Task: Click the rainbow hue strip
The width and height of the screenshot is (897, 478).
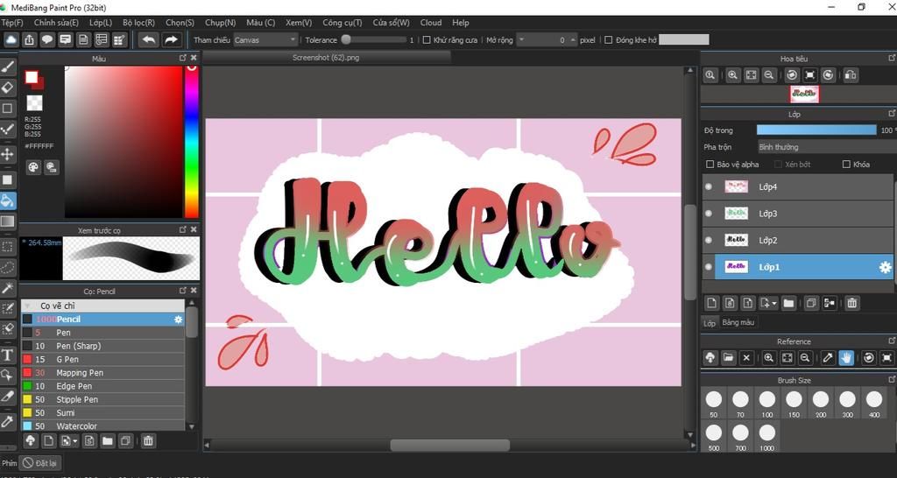Action: click(191, 142)
